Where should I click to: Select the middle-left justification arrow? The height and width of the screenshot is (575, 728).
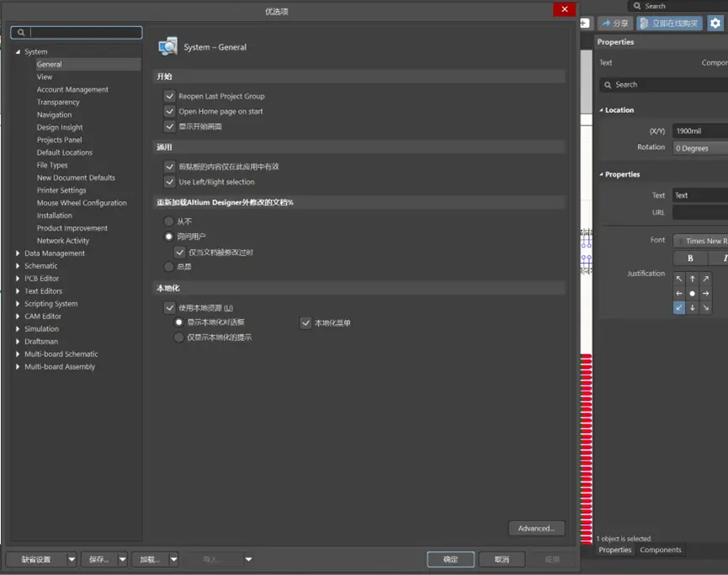(x=679, y=293)
